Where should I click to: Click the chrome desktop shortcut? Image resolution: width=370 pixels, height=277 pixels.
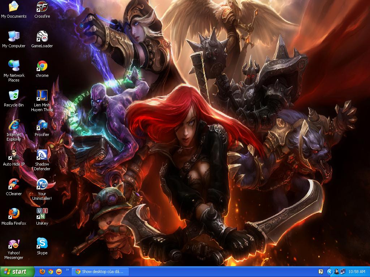42,66
